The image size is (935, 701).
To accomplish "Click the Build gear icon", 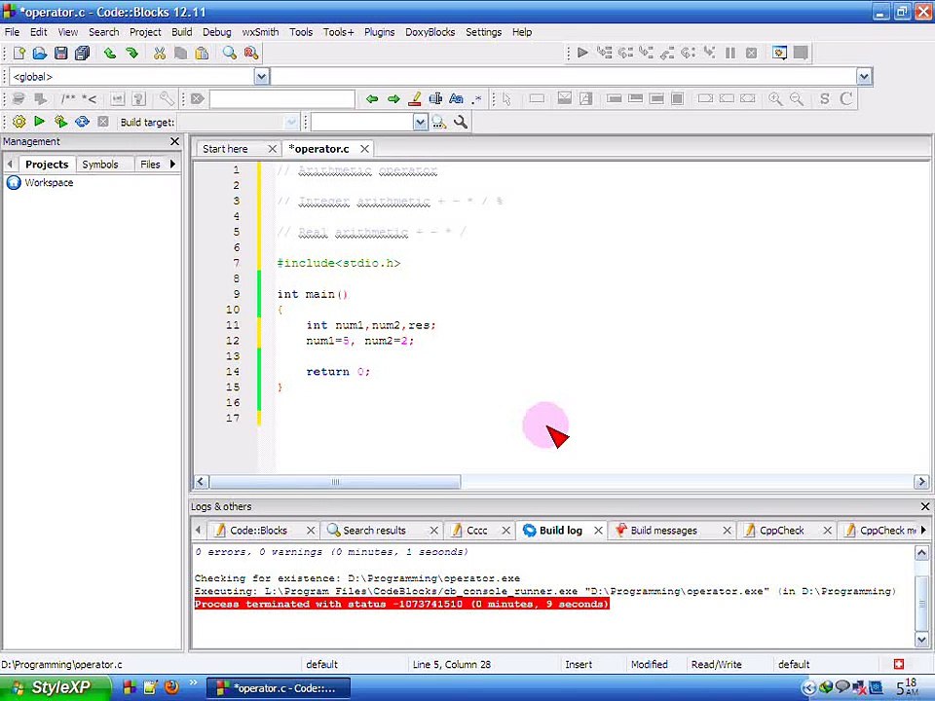I will pyautogui.click(x=19, y=123).
